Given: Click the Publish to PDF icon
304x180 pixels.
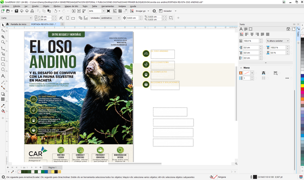Looking at the screenshot, I should [x=84, y=11].
